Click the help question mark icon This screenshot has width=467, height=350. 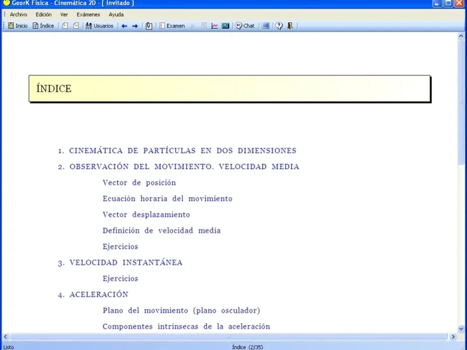point(279,26)
